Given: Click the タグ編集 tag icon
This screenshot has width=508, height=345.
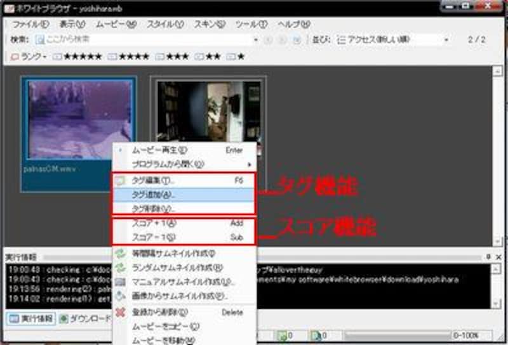Looking at the screenshot, I should (x=120, y=181).
